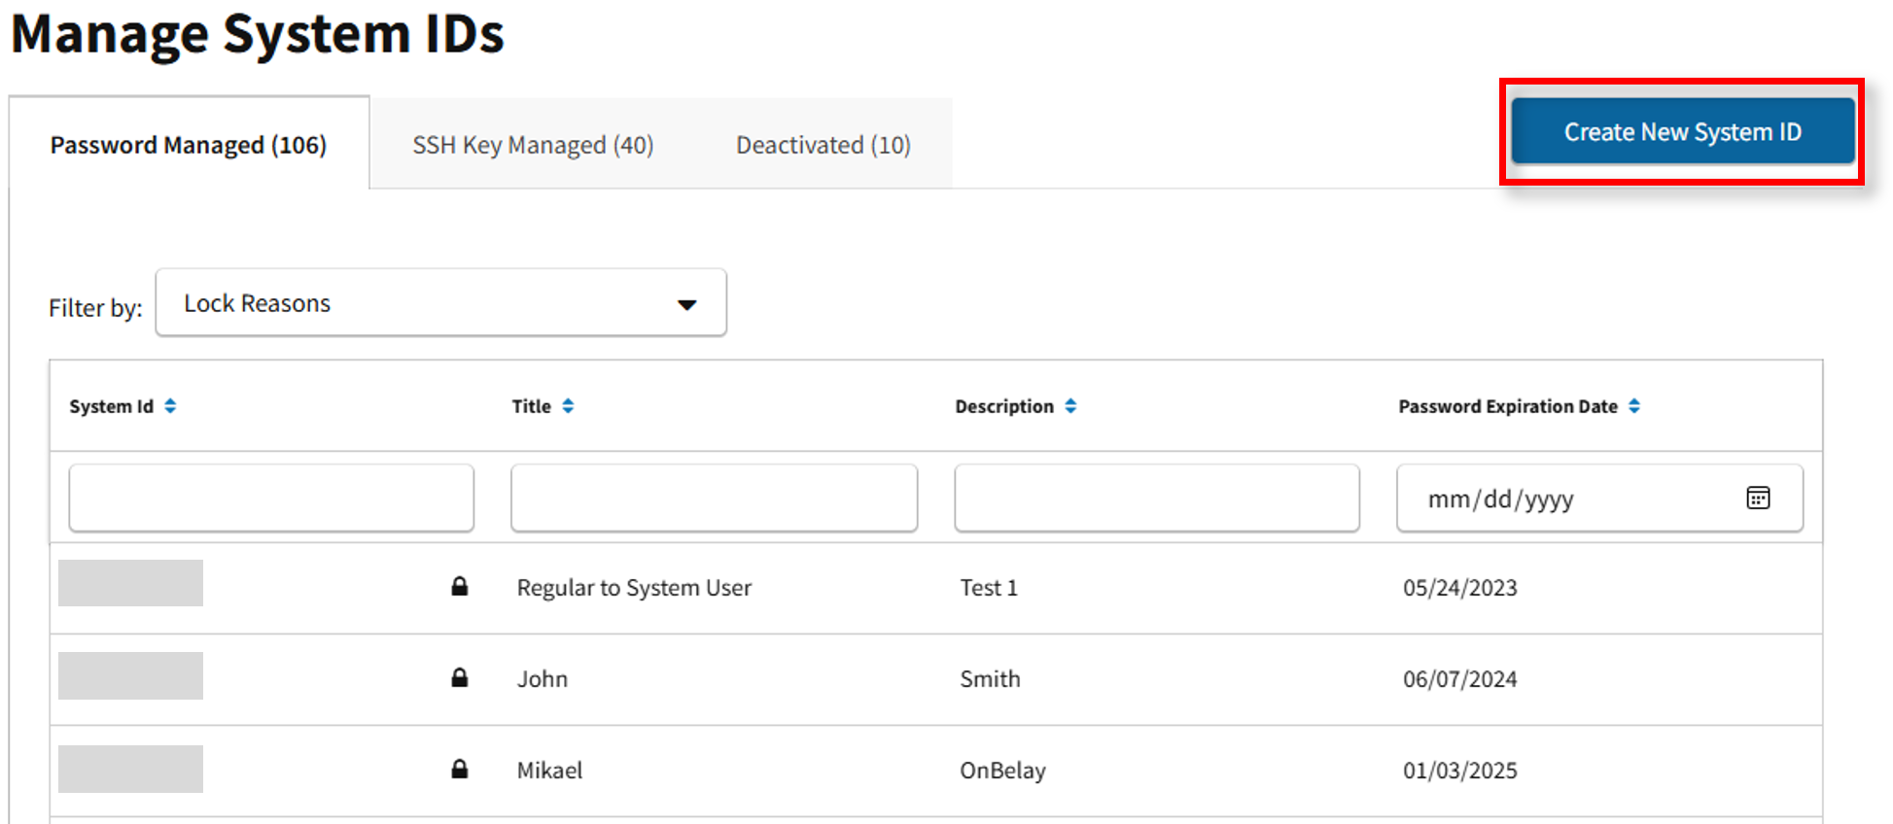1893x824 pixels.
Task: Click the Mikael OnBelay row's date 01/03/2025
Action: 1459,771
